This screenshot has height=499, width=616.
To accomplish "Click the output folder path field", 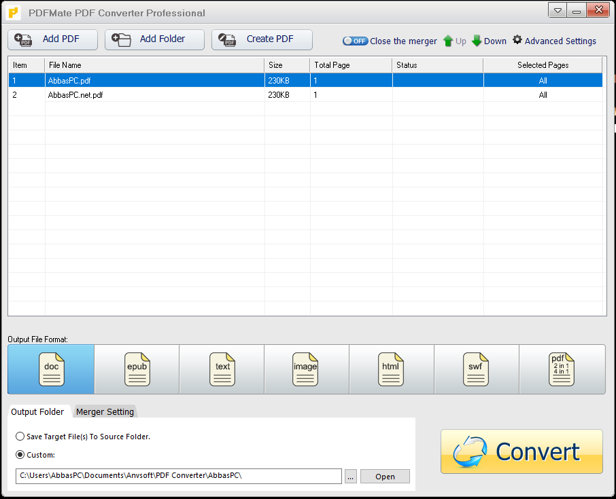I will tap(179, 476).
